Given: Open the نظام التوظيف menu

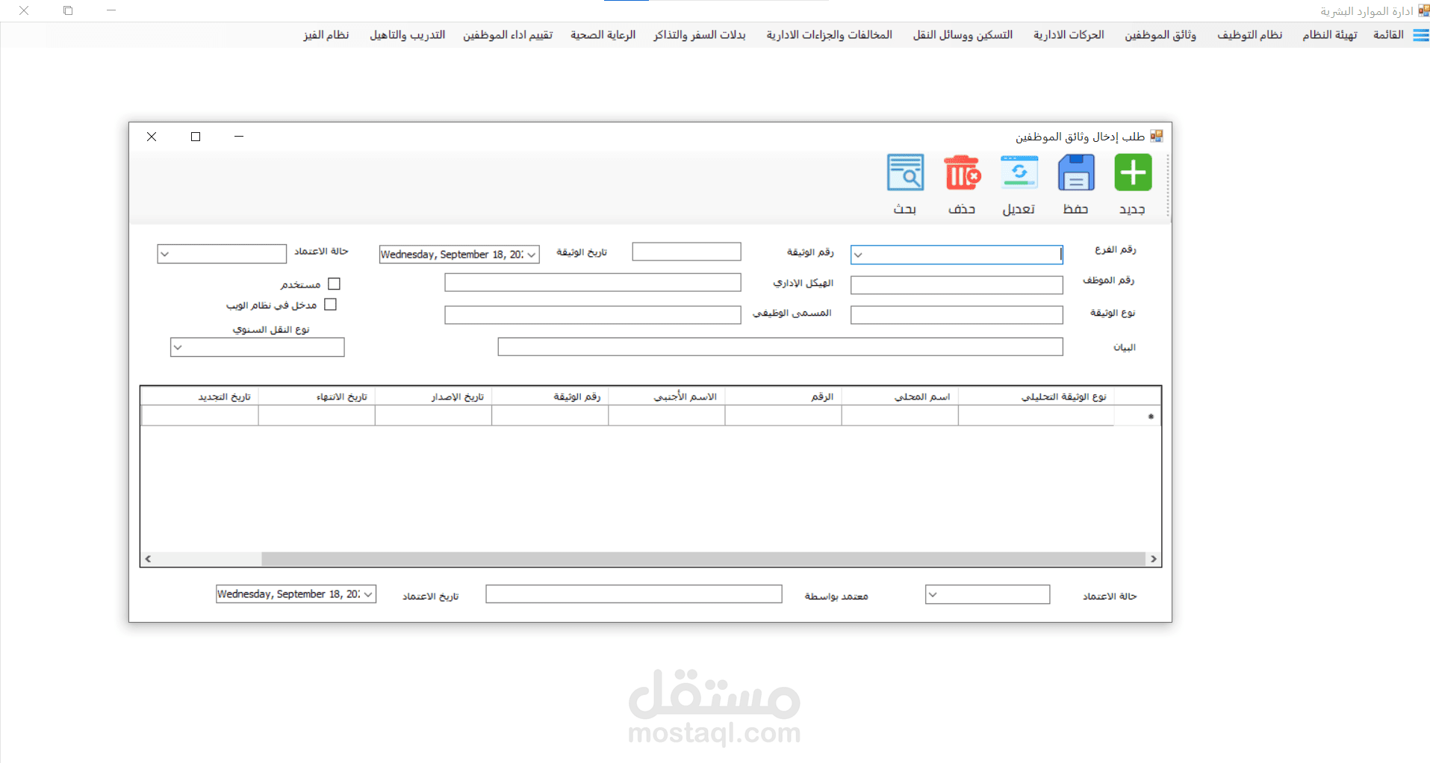Looking at the screenshot, I should [x=1249, y=35].
